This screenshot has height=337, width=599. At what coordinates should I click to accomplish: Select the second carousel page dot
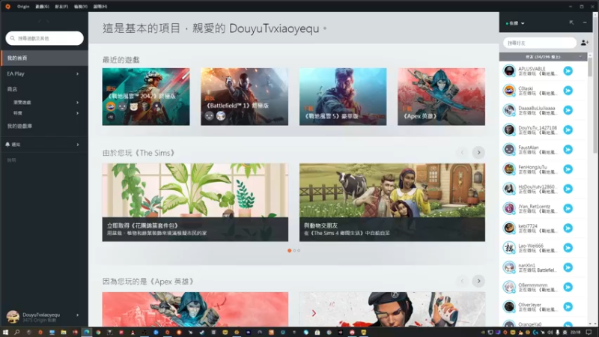tap(294, 251)
